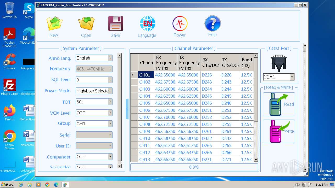Launch Google Chrome desktop shortcut
Screen dimensions: 335x188
9,140
